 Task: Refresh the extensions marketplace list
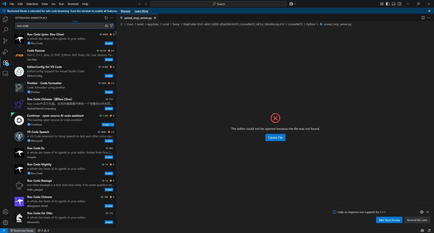click(106, 18)
